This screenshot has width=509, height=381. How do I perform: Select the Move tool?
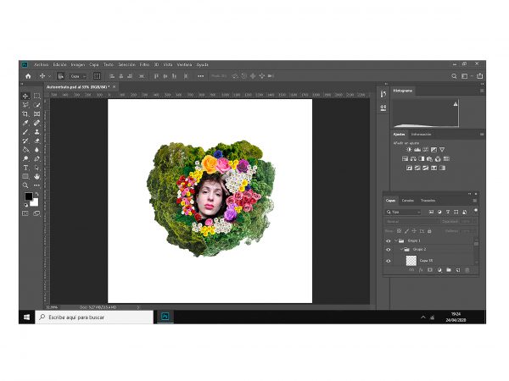coord(25,96)
